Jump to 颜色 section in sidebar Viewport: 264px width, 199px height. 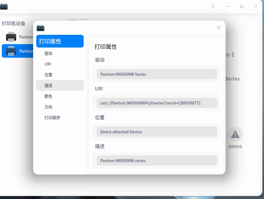pyautogui.click(x=60, y=96)
